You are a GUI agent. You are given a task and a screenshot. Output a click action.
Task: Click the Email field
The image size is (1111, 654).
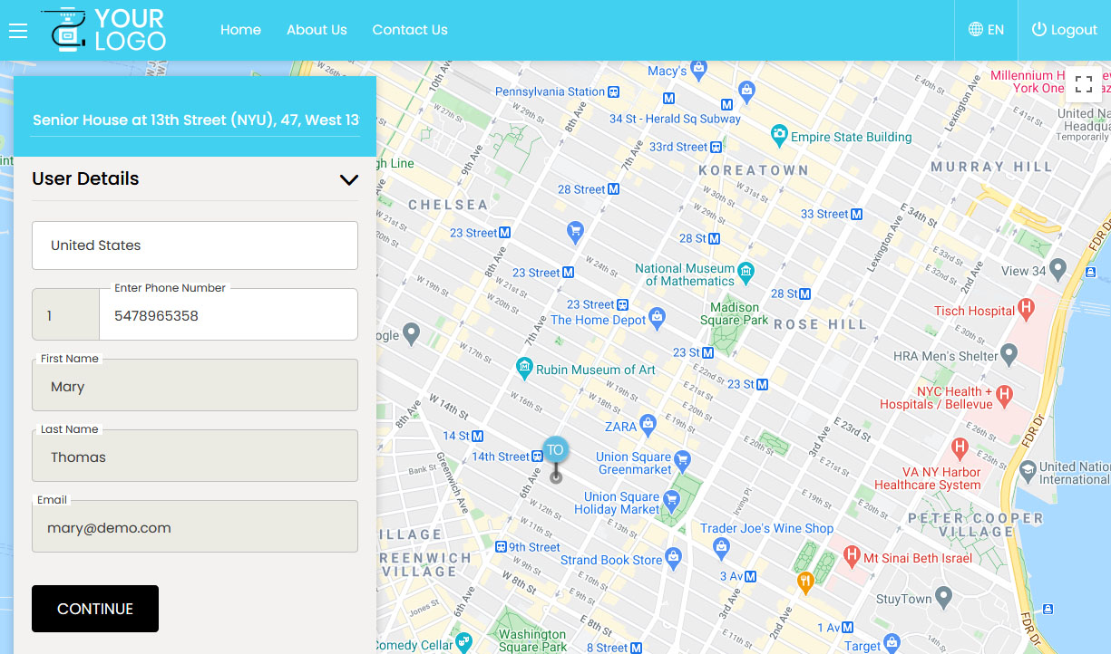pyautogui.click(x=195, y=527)
